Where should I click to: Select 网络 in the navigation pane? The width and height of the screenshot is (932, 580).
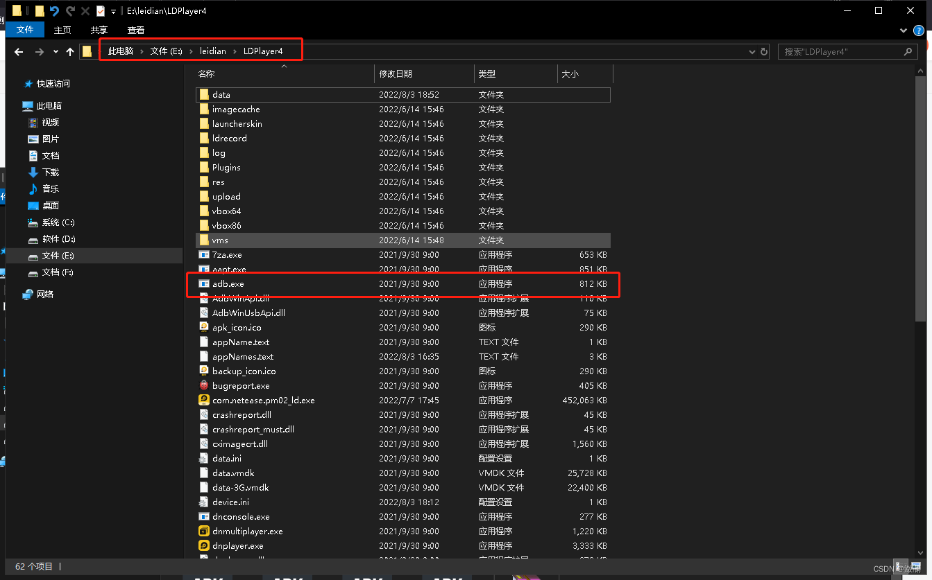tap(45, 295)
